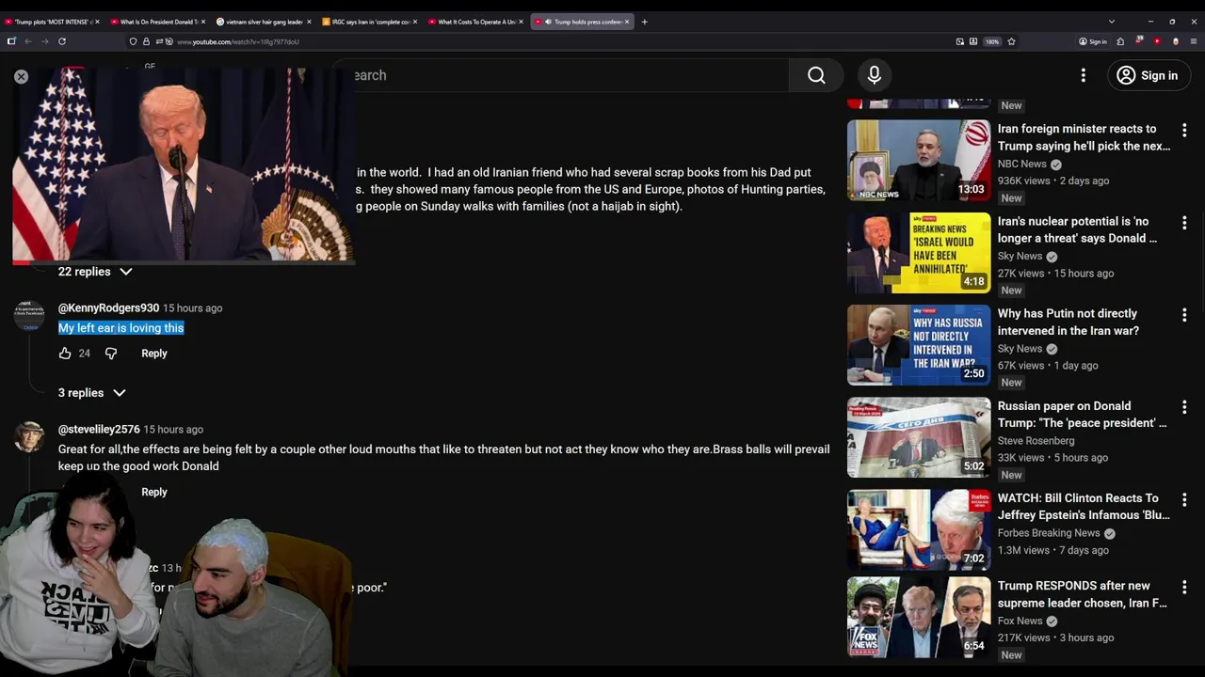Viewport: 1205px width, 677px height.
Task: Open the Putin Iran war video thumbnail
Action: (919, 344)
